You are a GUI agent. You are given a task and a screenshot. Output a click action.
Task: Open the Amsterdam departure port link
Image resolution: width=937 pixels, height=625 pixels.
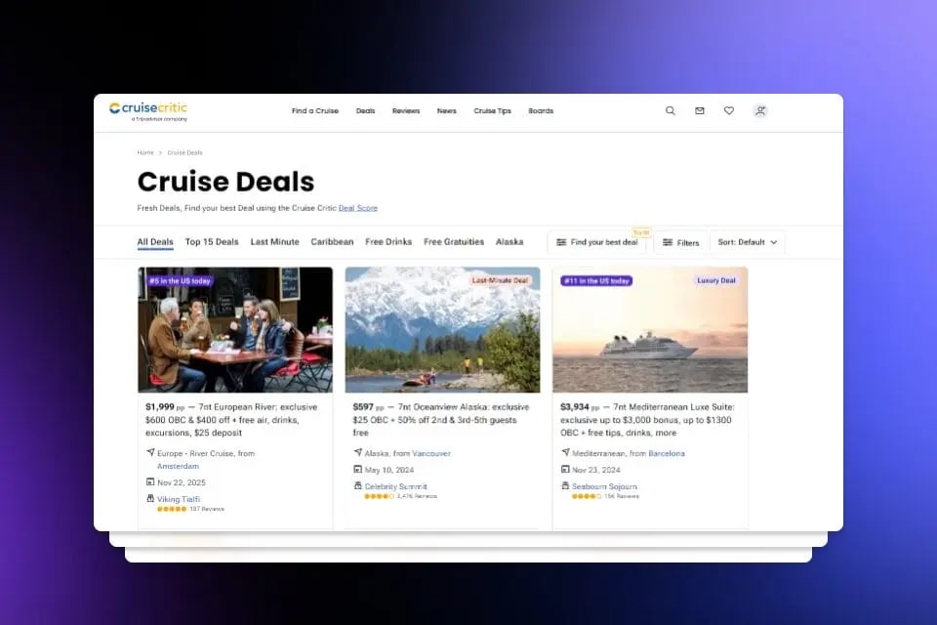point(178,466)
